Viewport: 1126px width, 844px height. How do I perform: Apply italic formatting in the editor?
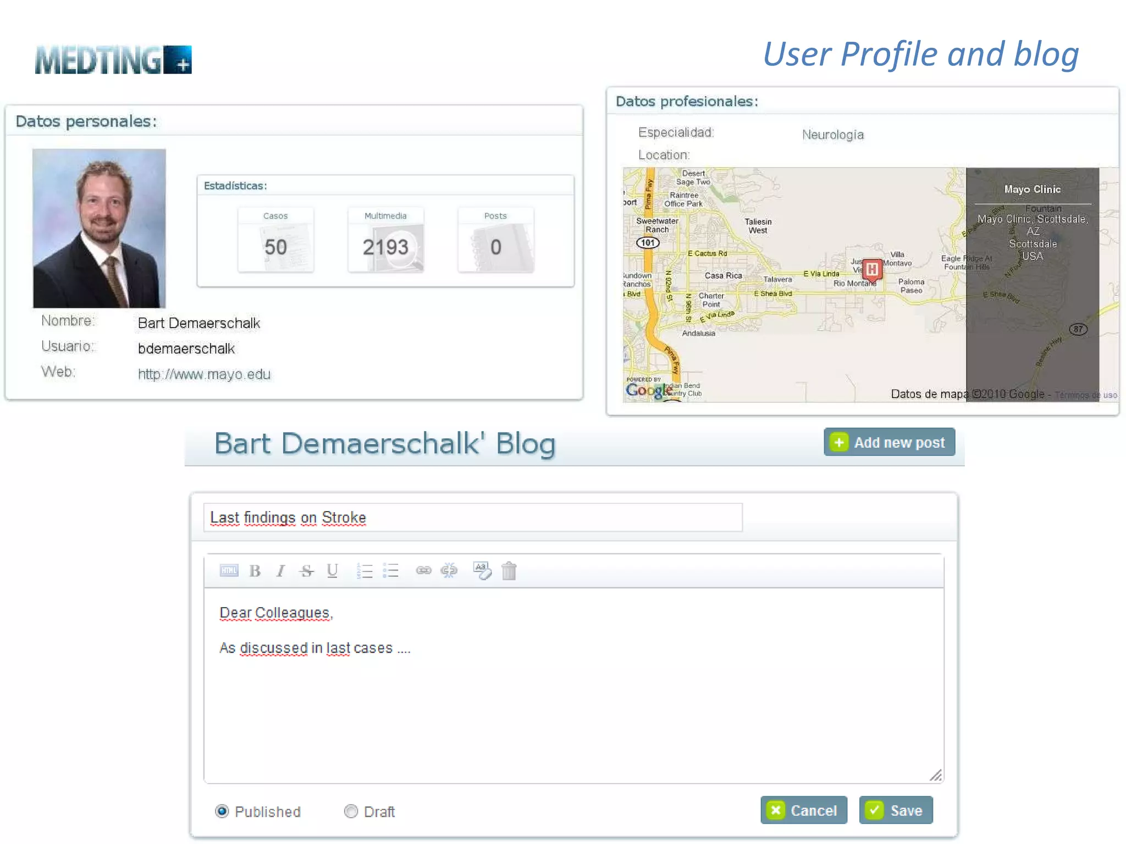(280, 571)
